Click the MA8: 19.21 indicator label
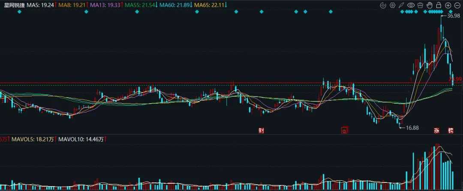463x191 pixels. (73, 5)
